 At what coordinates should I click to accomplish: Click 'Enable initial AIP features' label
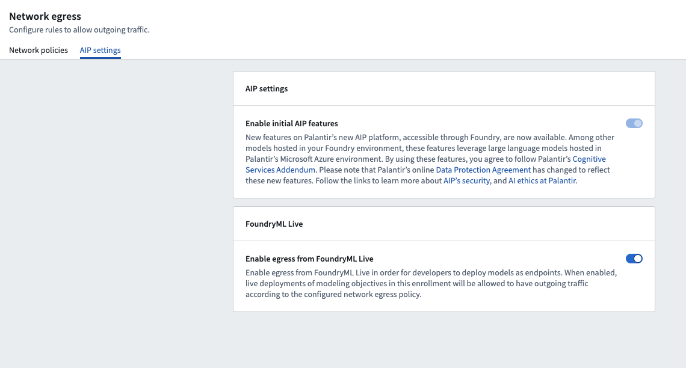pyautogui.click(x=292, y=124)
